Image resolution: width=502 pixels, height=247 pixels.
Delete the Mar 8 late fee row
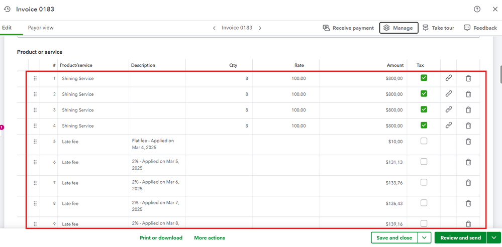pos(468,224)
